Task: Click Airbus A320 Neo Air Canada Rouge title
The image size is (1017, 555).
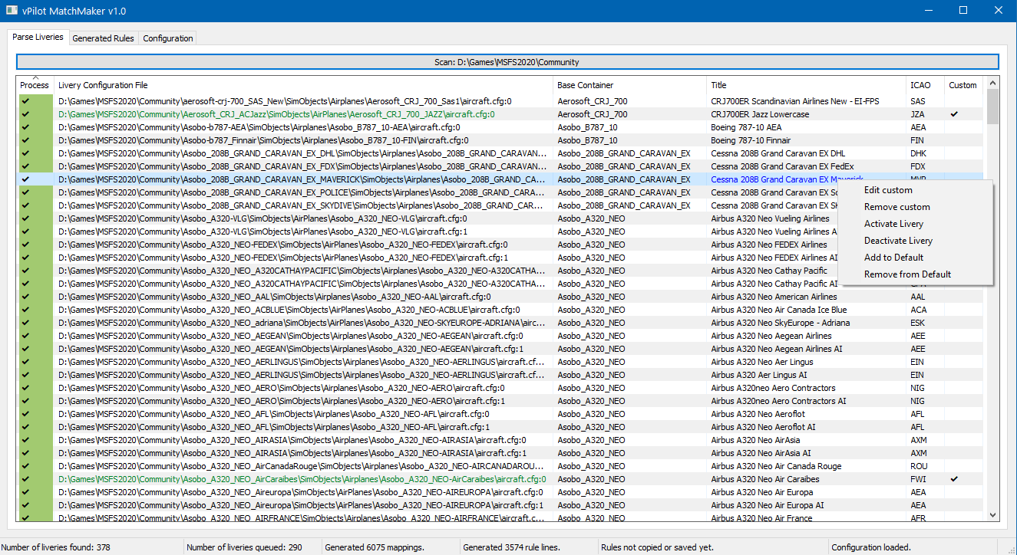Action: (x=776, y=466)
